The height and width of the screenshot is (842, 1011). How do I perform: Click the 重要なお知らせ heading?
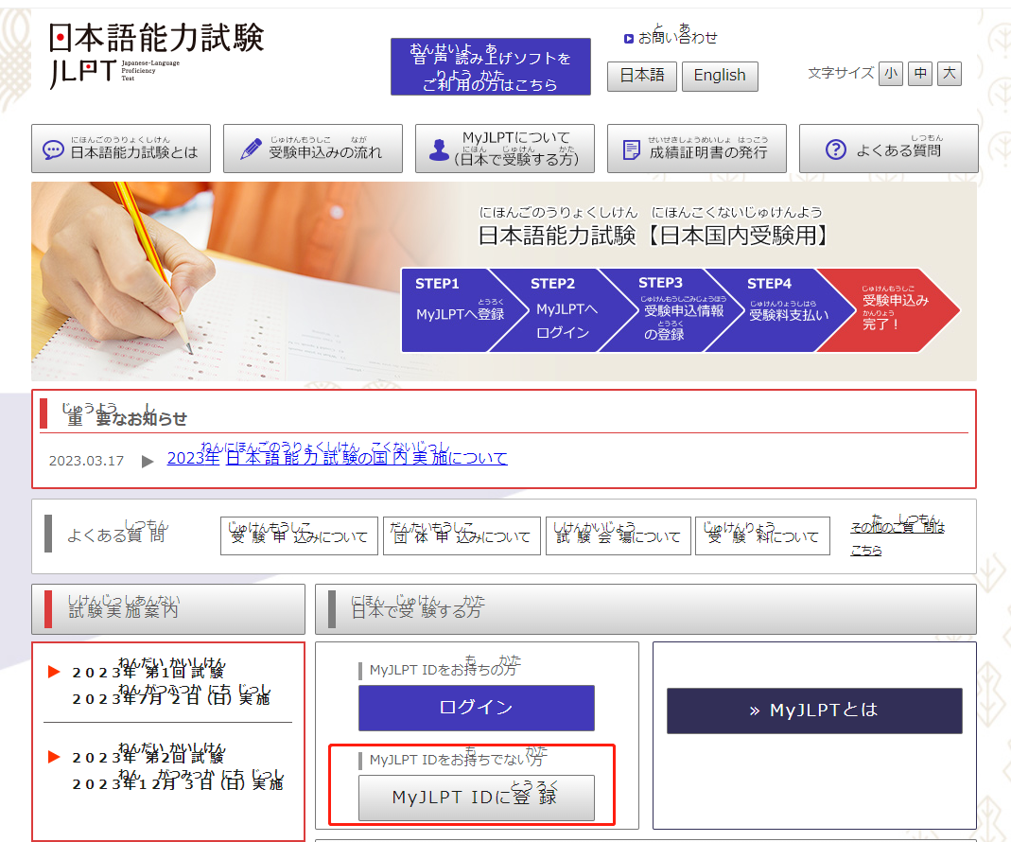[x=125, y=414]
